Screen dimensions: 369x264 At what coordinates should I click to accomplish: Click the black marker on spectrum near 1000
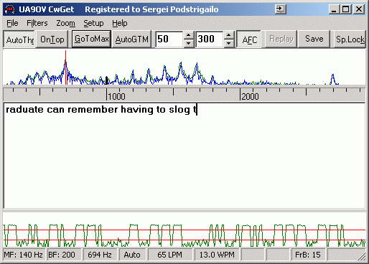pyautogui.click(x=107, y=80)
